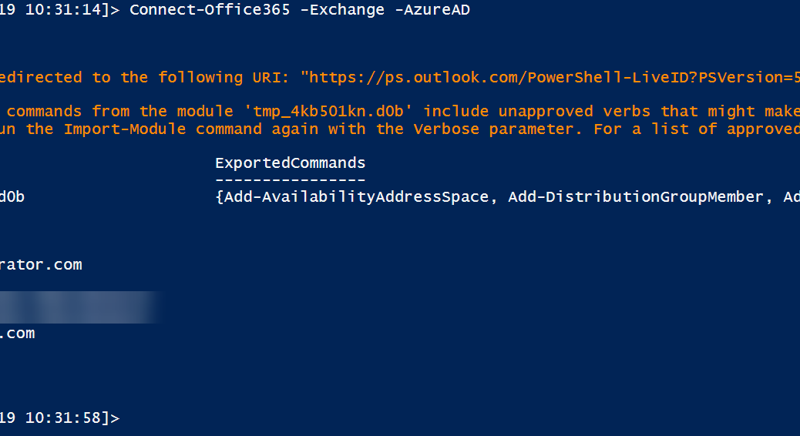The width and height of the screenshot is (800, 436).
Task: Open the ps.outlook.com PowerShell-LiveID URL
Action: pos(550,78)
